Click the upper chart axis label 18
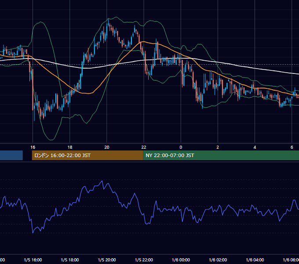 pyautogui.click(x=70, y=147)
